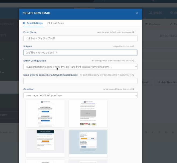Click the LinkedIn icon in the page footer
Screen dimensions: 177x163
pyautogui.click(x=173, y=132)
